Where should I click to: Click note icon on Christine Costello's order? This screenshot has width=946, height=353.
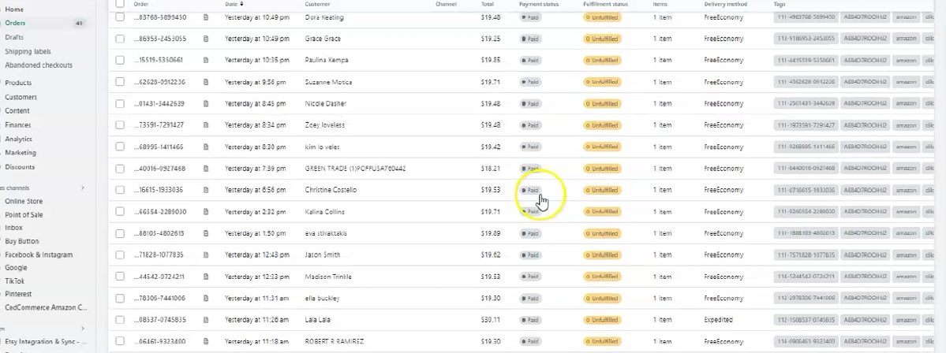(x=206, y=190)
